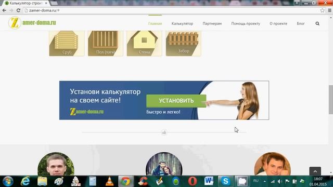Open Opera browser from taskbar
Viewport: 333px width, 187px height.
coord(193,181)
